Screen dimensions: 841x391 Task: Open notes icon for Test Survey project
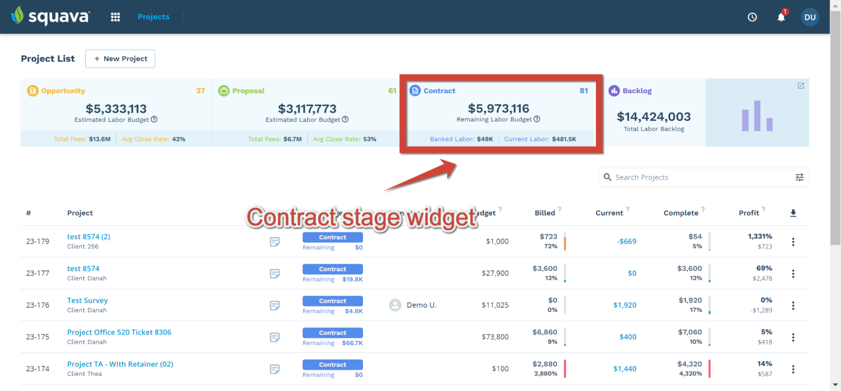(275, 305)
